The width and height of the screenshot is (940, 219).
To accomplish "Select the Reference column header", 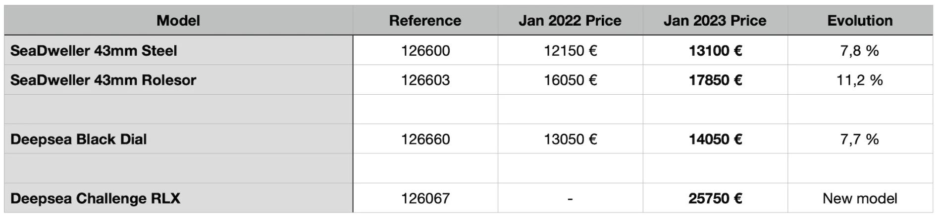I will pyautogui.click(x=425, y=21).
